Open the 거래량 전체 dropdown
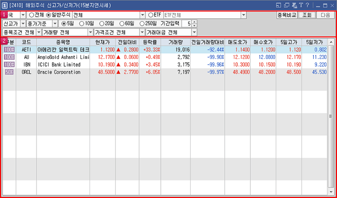Image resolution: width=337 pixels, height=198 pixels. (x=91, y=32)
